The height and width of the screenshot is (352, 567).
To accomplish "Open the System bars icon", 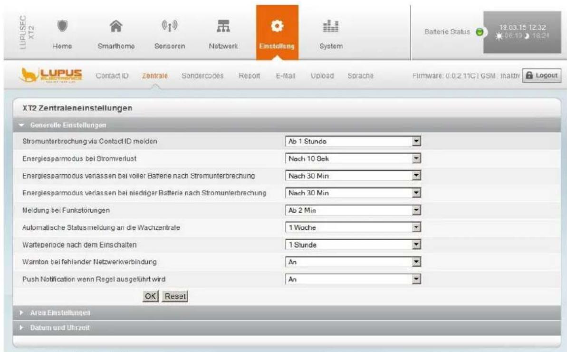I will [330, 26].
